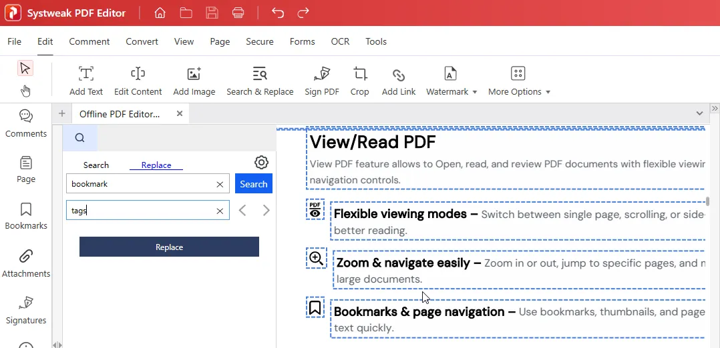Open search settings gear options
This screenshot has height=348, width=720.
(261, 163)
